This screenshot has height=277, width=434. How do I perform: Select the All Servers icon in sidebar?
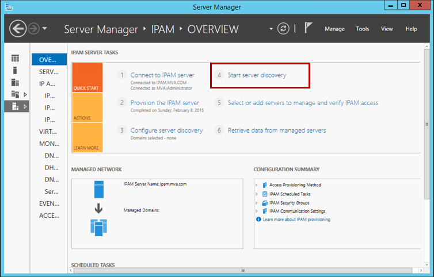tap(15, 82)
